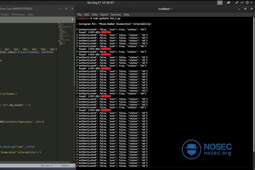Click the Sublime Text horizontal scrollbar

[x=35, y=162]
